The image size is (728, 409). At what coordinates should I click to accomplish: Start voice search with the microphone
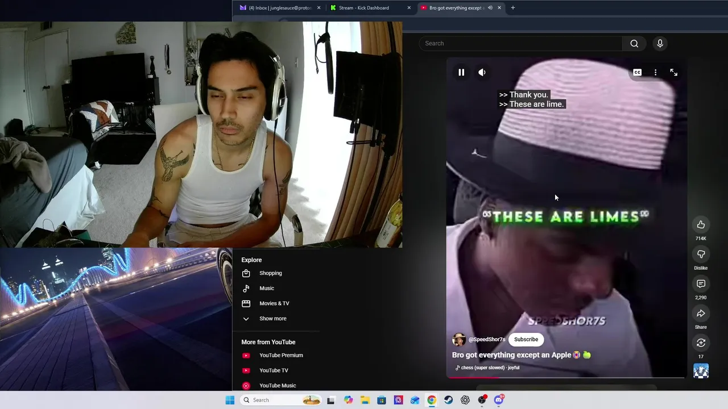click(x=660, y=43)
